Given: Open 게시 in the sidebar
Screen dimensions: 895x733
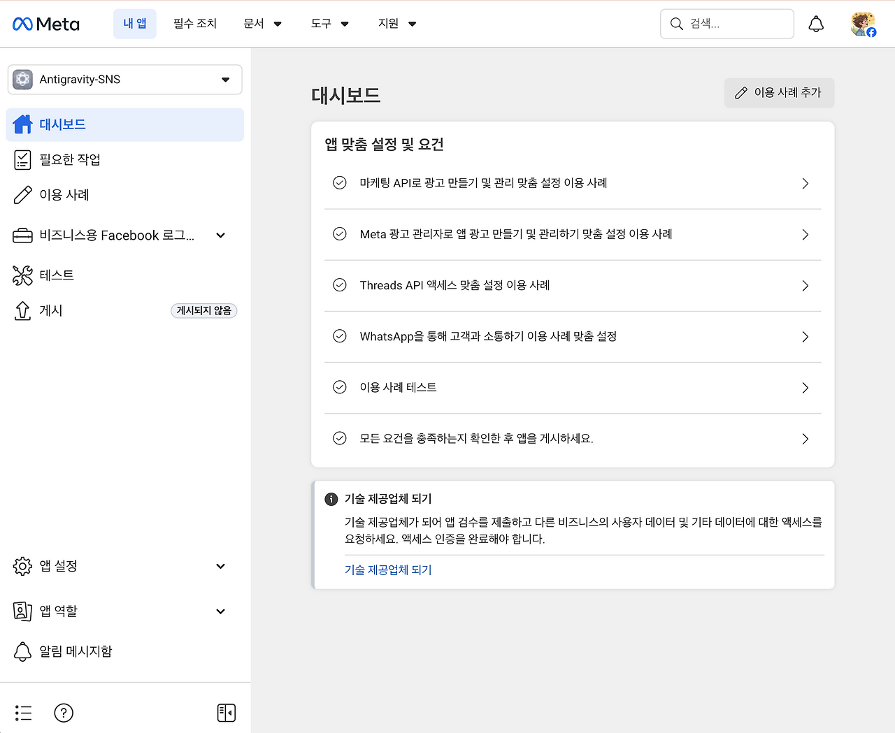Looking at the screenshot, I should (x=125, y=310).
